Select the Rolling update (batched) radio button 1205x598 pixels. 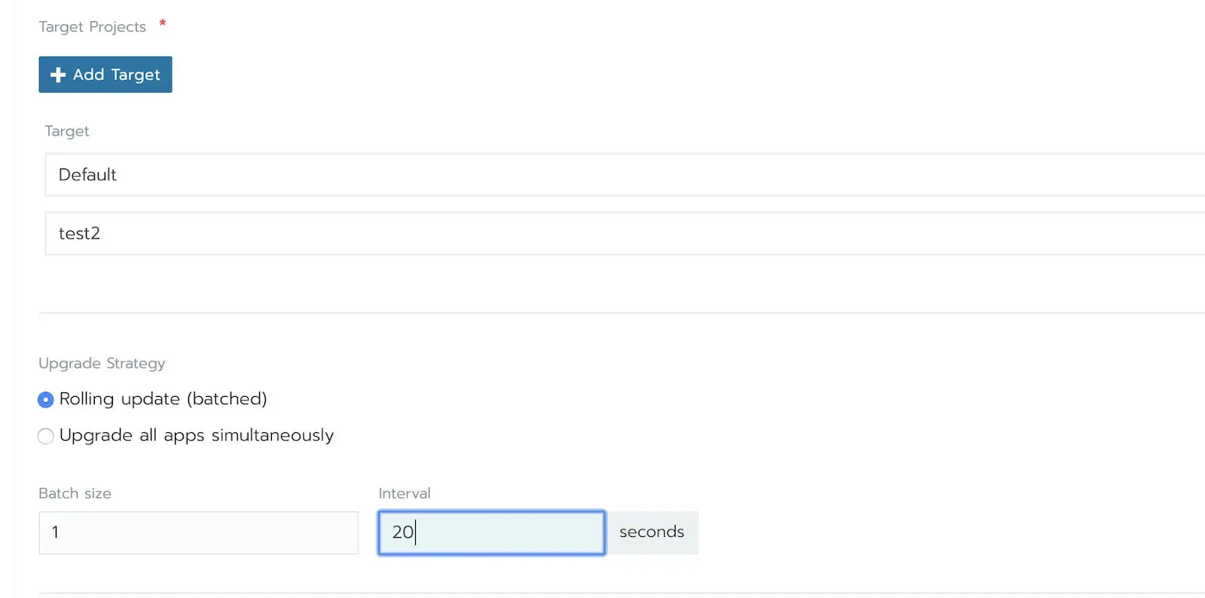tap(46, 399)
